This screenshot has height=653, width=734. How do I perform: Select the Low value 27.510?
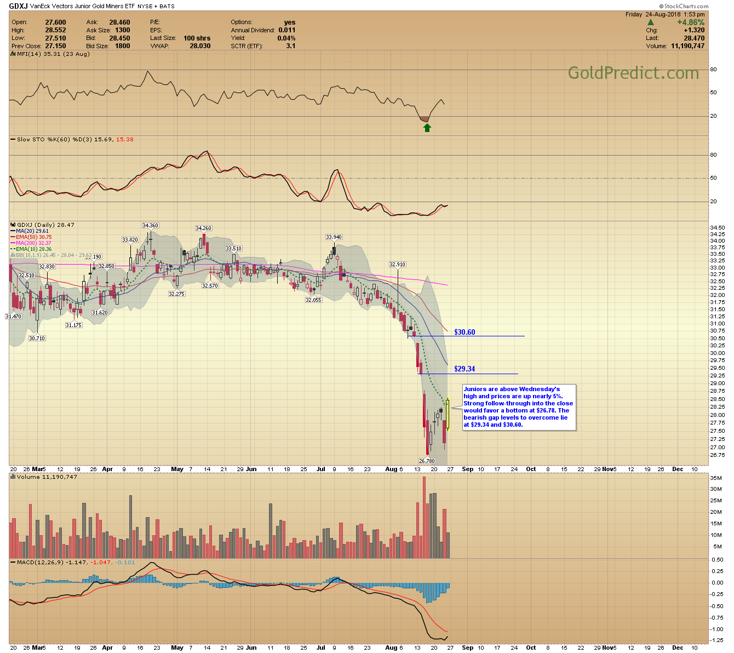(55, 38)
